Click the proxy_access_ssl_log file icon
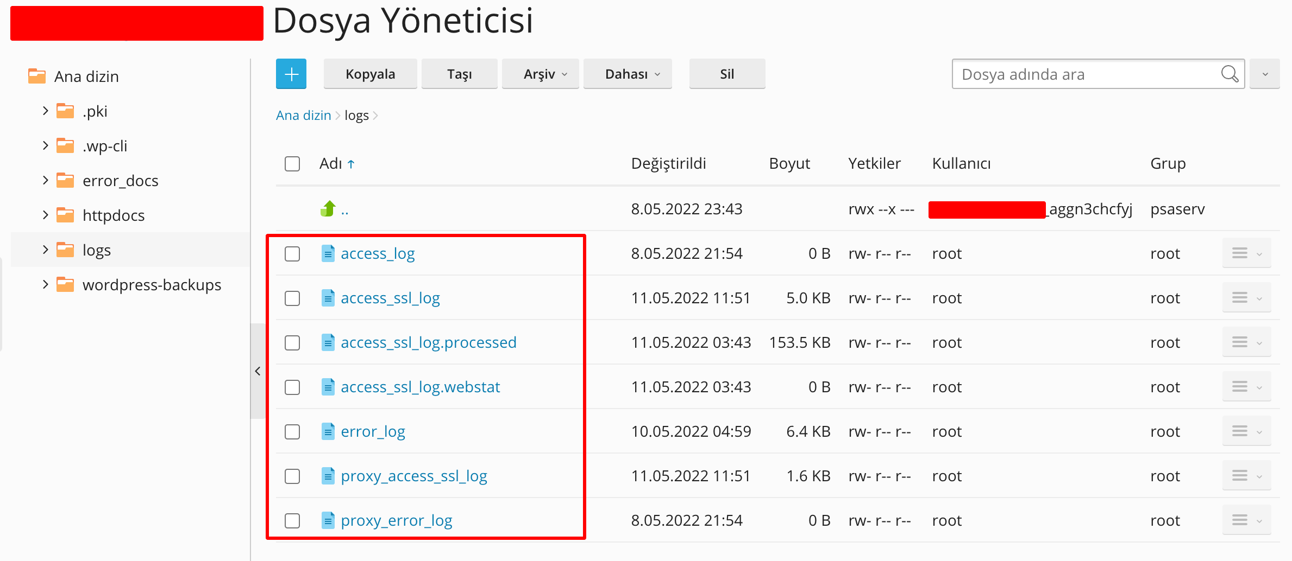 pos(328,476)
